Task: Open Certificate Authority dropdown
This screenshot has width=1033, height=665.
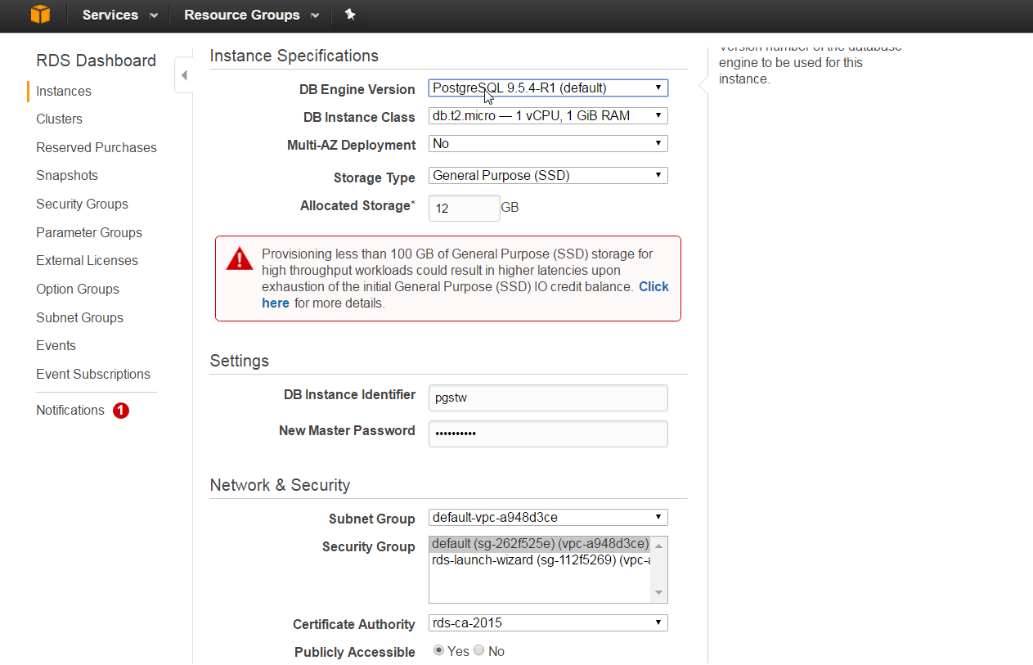Action: tap(548, 623)
